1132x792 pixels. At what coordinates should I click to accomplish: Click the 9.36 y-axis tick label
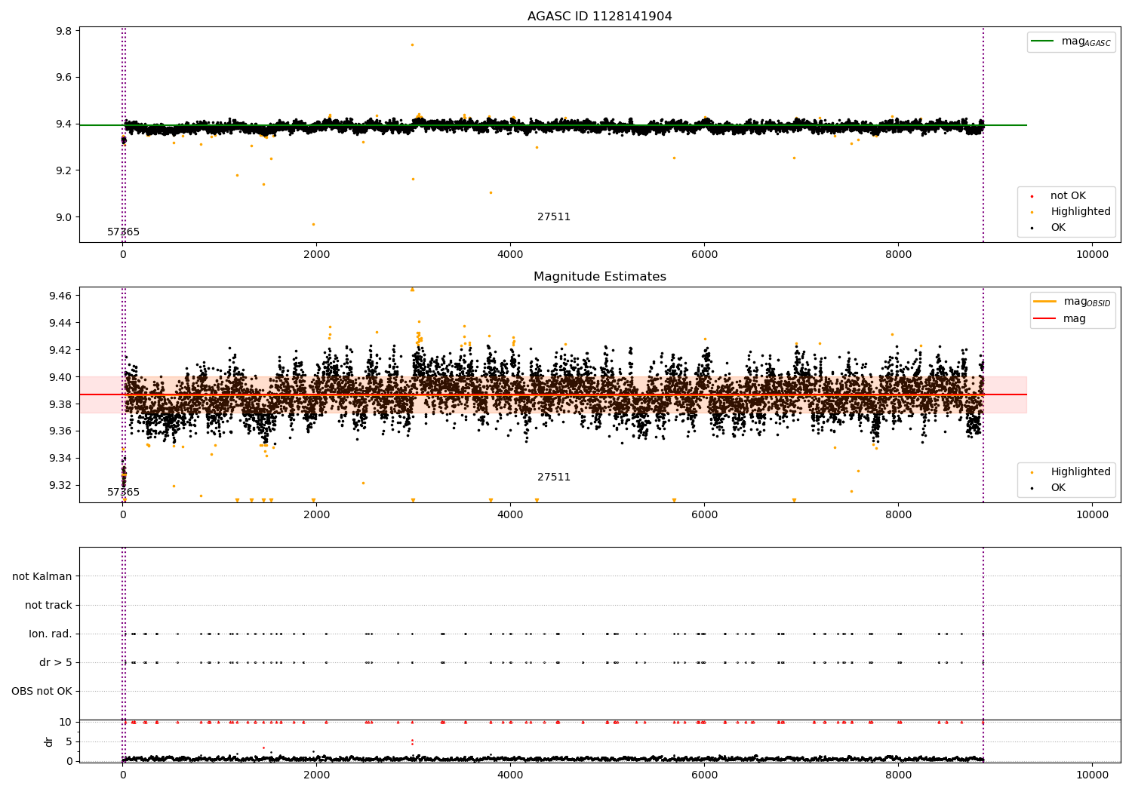(60, 431)
